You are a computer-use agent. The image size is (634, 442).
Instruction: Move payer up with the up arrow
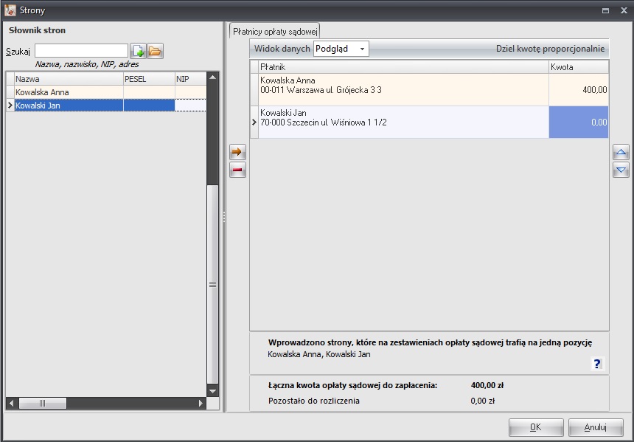[621, 153]
